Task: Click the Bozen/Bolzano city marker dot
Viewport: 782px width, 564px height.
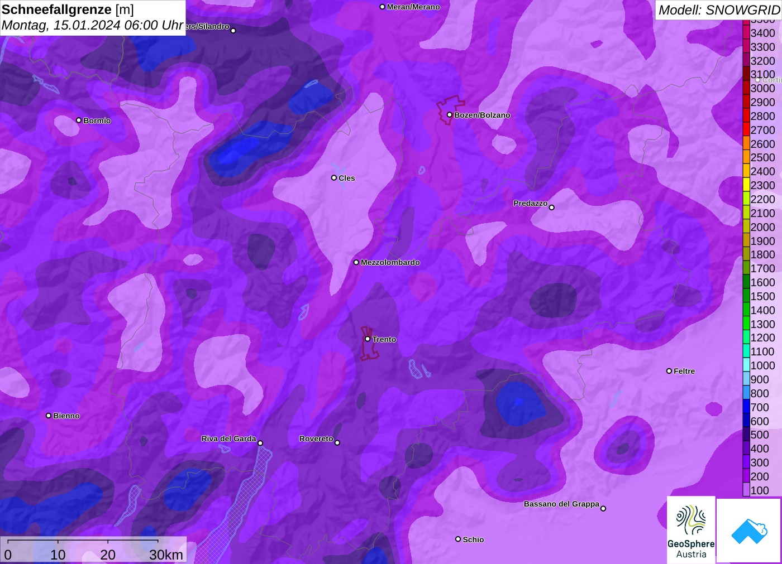Action: pyautogui.click(x=450, y=115)
